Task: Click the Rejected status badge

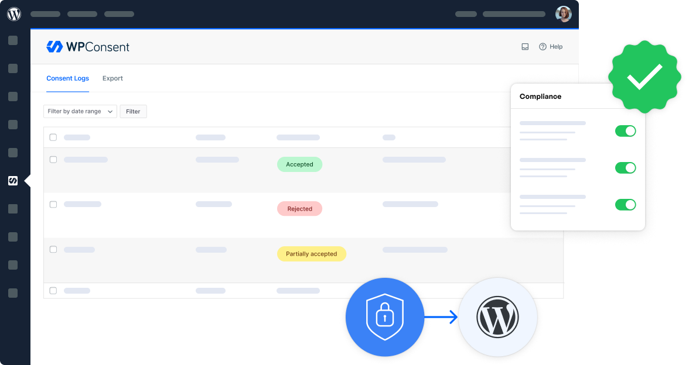Action: (300, 209)
